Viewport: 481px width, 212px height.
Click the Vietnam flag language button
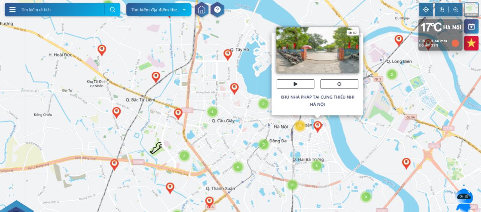coord(471,43)
